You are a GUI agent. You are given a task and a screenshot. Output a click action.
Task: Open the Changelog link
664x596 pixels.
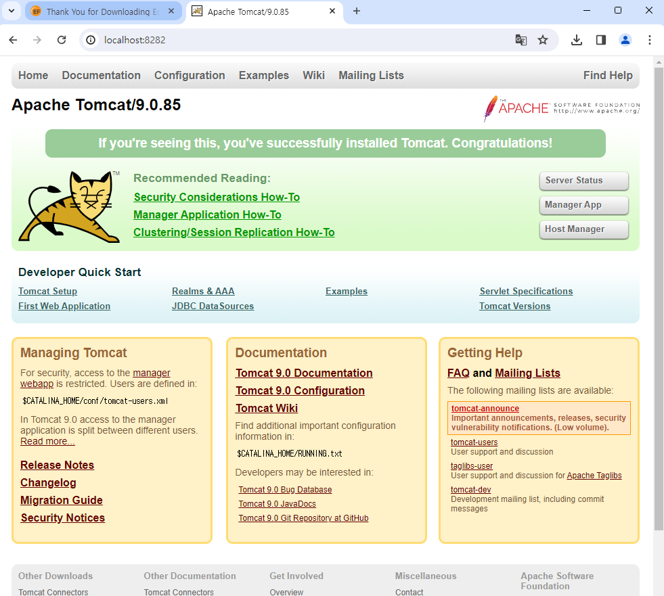[x=48, y=483]
